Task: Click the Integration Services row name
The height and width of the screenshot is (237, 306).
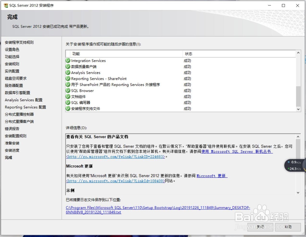Action: (88, 60)
